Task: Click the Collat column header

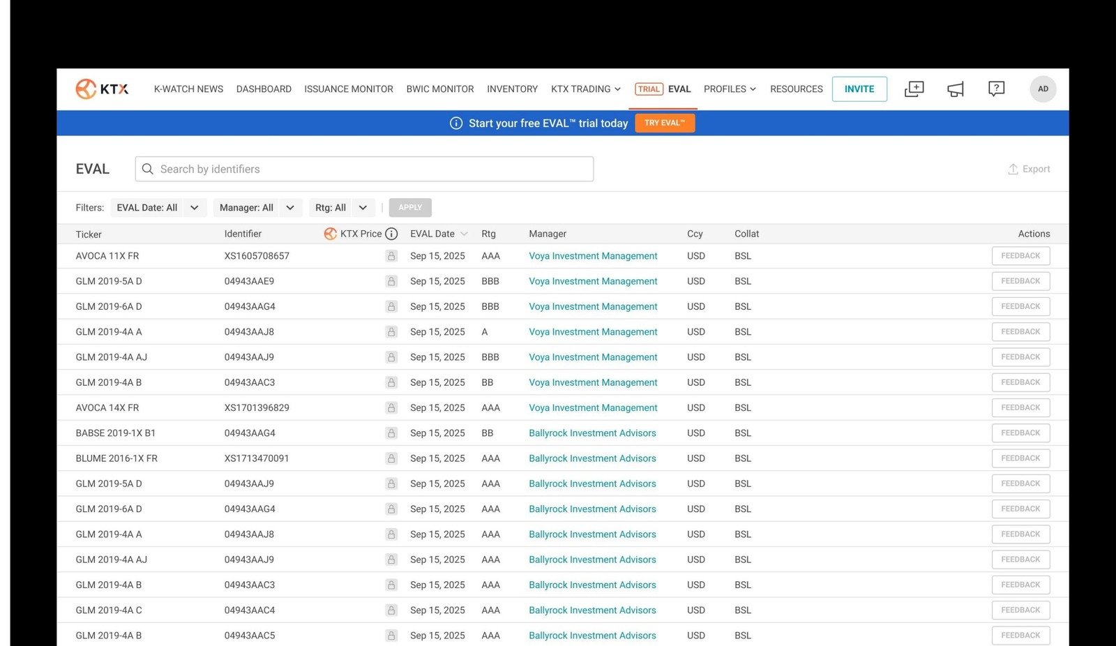Action: [746, 234]
